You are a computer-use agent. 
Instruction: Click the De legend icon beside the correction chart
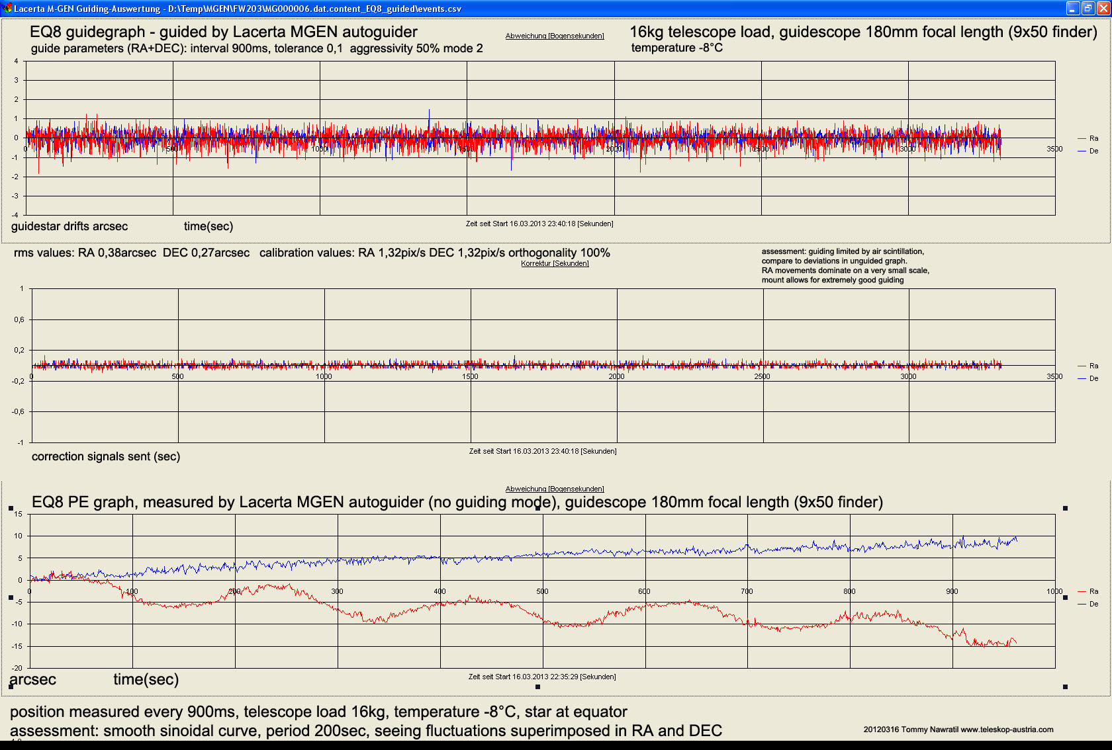click(x=1082, y=379)
